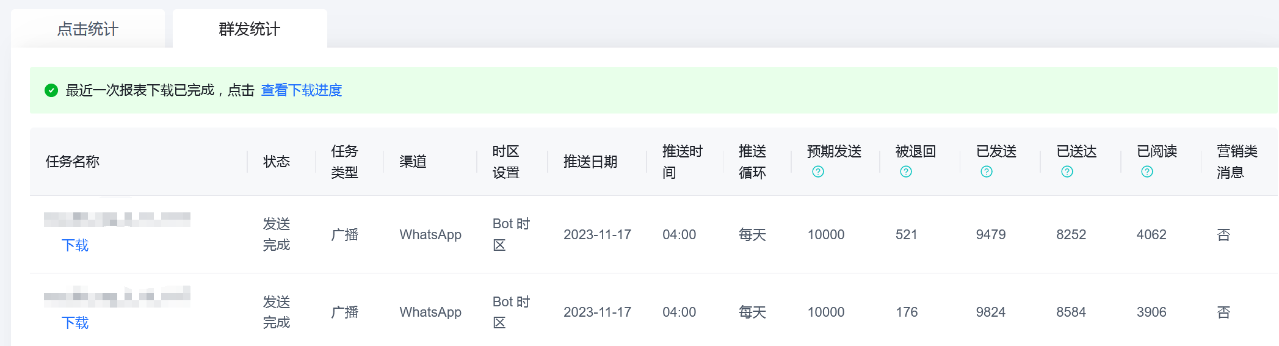The width and height of the screenshot is (1279, 346).
Task: Click help icon under 已阅读 header
Action: tap(1147, 172)
